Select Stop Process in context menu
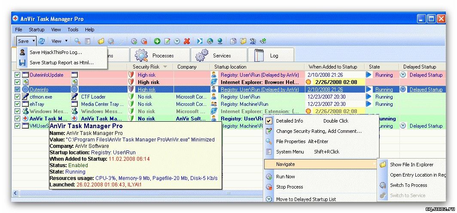Screen dimensions: 457x213 321,187
